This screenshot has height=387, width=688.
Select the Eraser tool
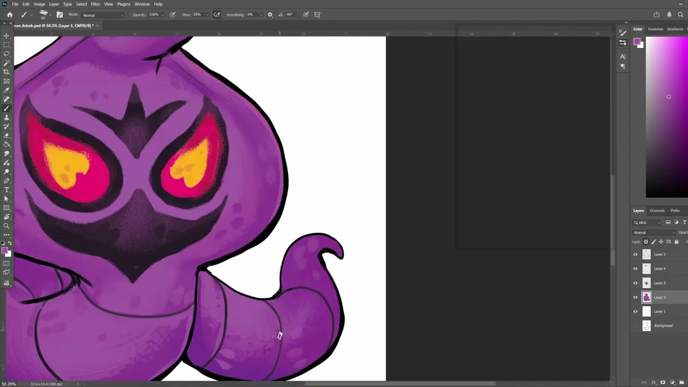coord(6,135)
